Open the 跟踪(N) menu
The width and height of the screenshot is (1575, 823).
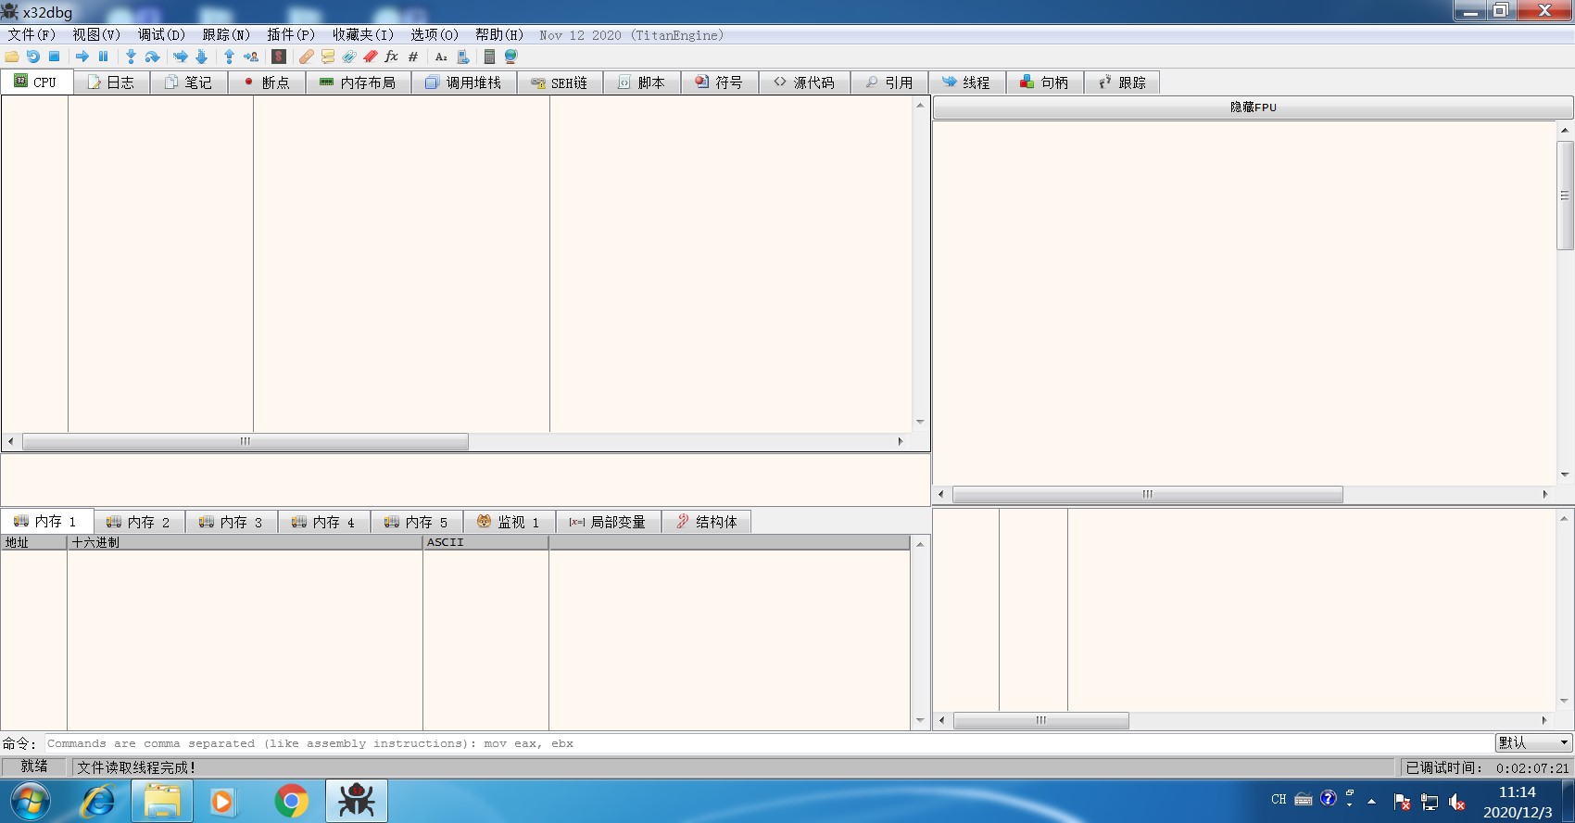click(226, 34)
